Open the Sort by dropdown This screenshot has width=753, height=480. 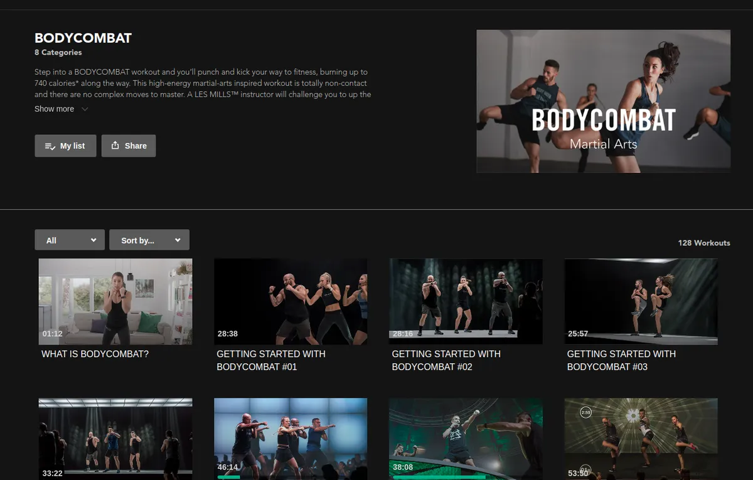(x=149, y=240)
